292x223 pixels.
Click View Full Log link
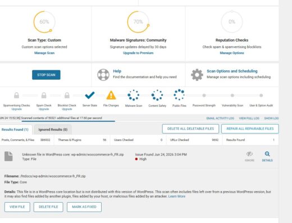click(249, 119)
